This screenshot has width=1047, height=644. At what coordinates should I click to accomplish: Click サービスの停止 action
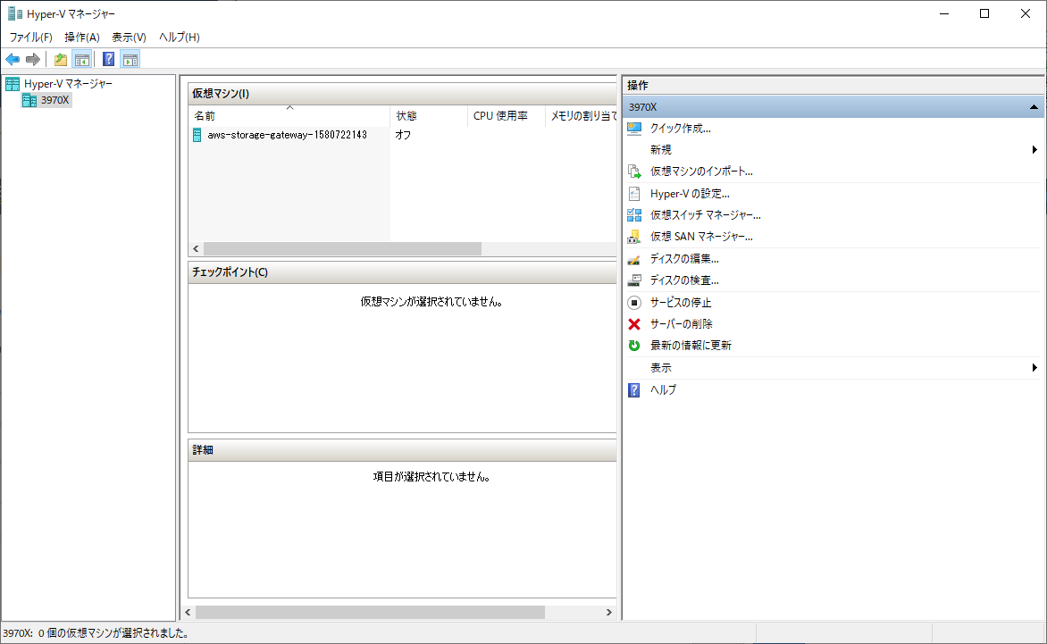point(681,302)
